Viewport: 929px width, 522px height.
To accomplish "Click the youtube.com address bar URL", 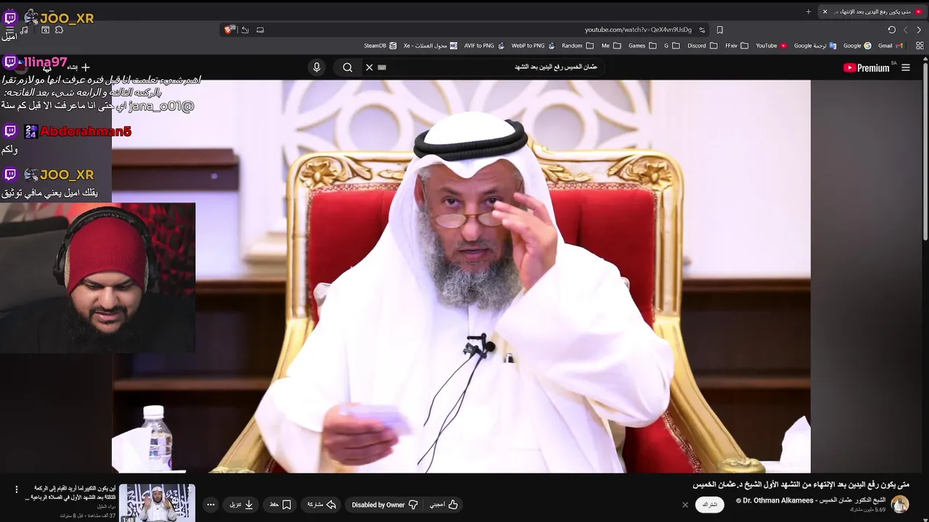I will [638, 30].
